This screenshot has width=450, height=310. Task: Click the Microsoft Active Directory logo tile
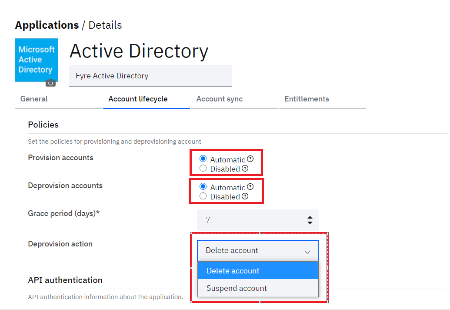click(x=37, y=60)
